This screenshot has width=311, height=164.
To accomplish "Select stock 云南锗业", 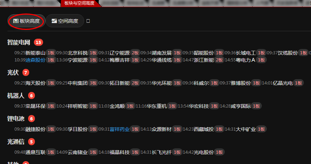I will [78, 152].
